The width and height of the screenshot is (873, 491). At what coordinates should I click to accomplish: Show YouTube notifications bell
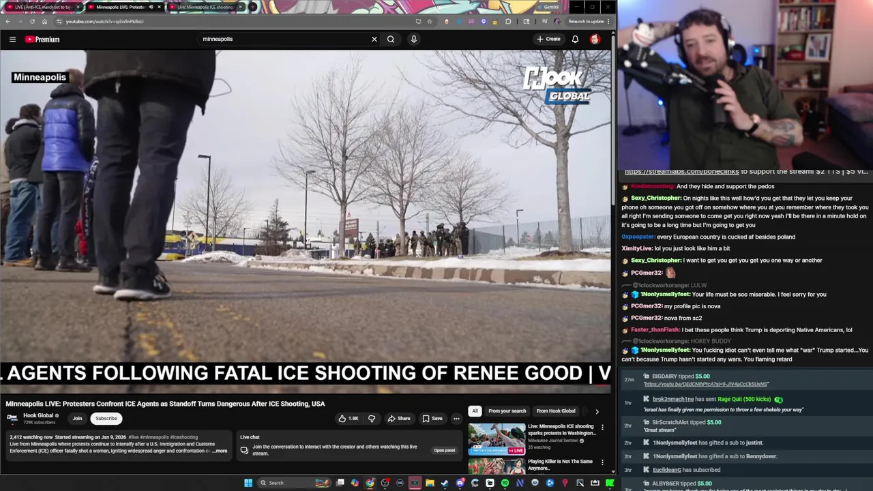pyautogui.click(x=575, y=39)
